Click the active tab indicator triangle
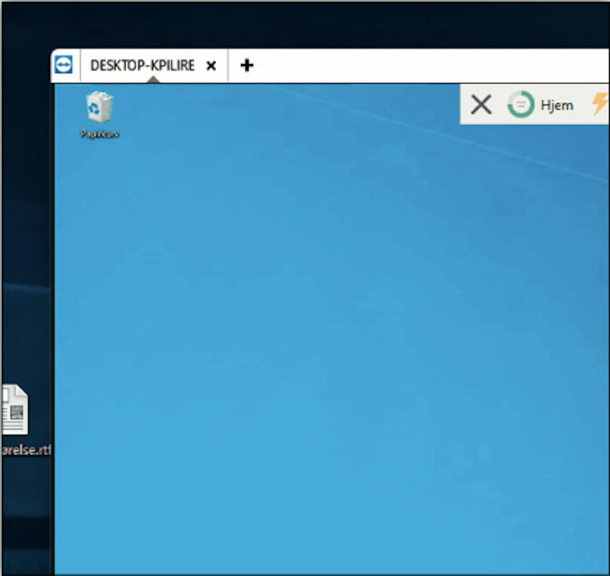Screen dimensions: 610x576 click(x=153, y=80)
